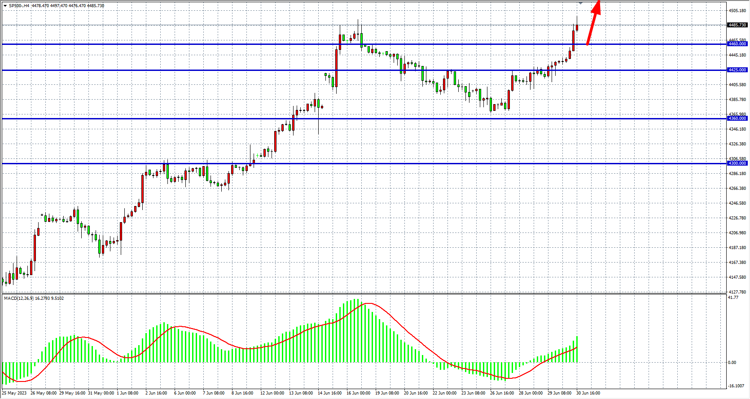Screen dimensions: 750x399
Task: Click the -16.1007 MACD scale minimum
Action: point(736,386)
